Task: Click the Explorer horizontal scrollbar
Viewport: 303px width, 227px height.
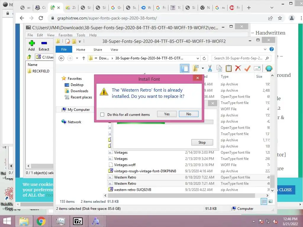Action: pos(181,196)
